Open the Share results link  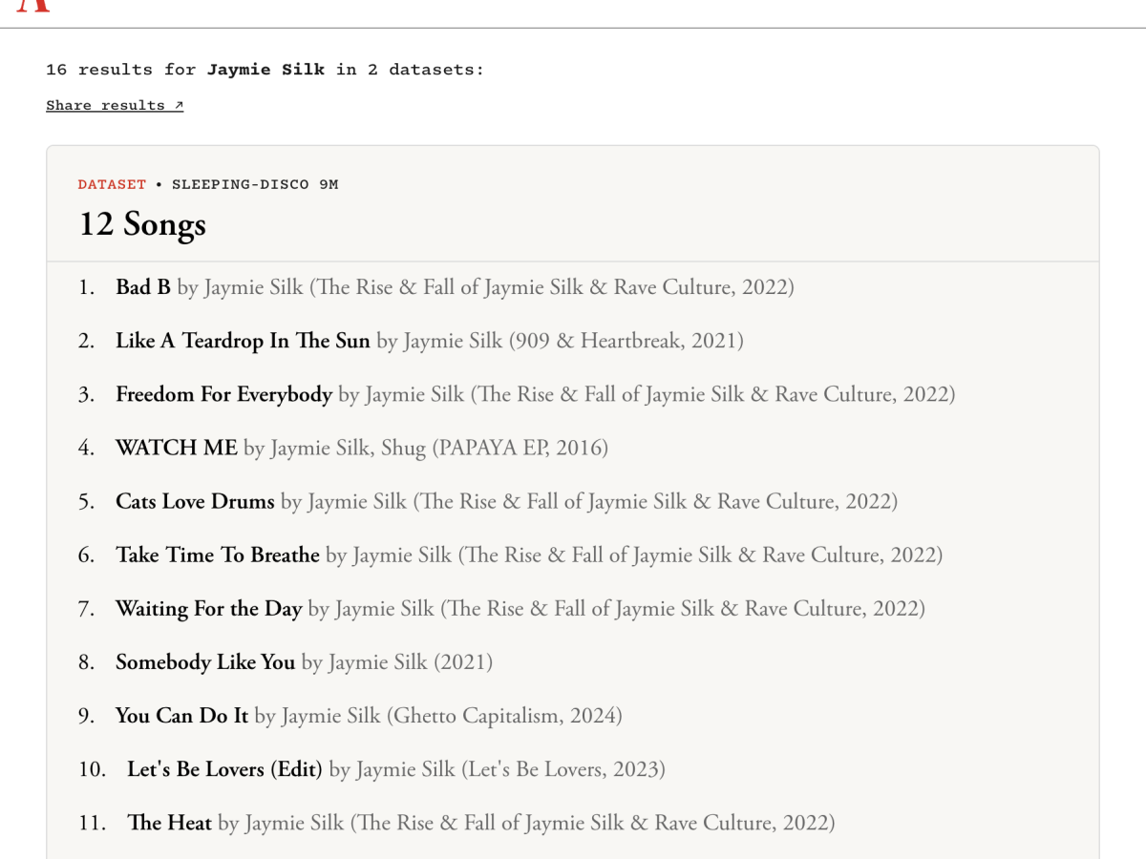click(x=115, y=105)
